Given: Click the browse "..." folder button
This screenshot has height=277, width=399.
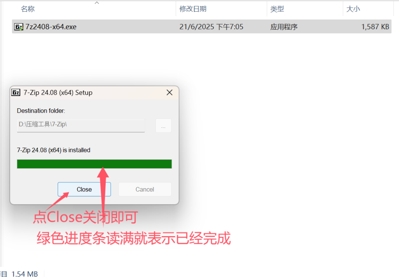Looking at the screenshot, I should (163, 126).
